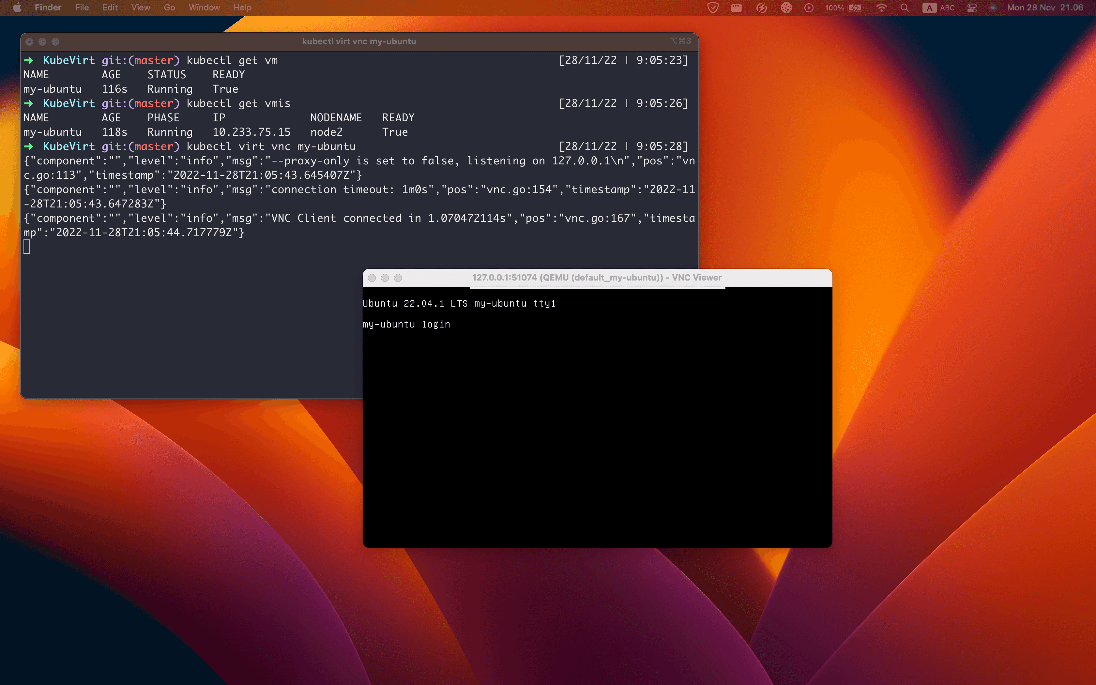Image resolution: width=1096 pixels, height=685 pixels.
Task: Open the Finder menu
Action: pos(48,8)
